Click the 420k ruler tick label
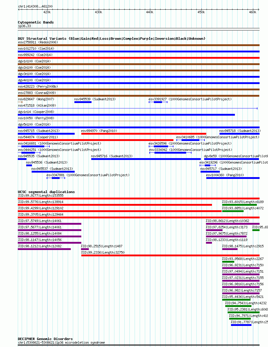This screenshot has width=268, height=347. 47,12
